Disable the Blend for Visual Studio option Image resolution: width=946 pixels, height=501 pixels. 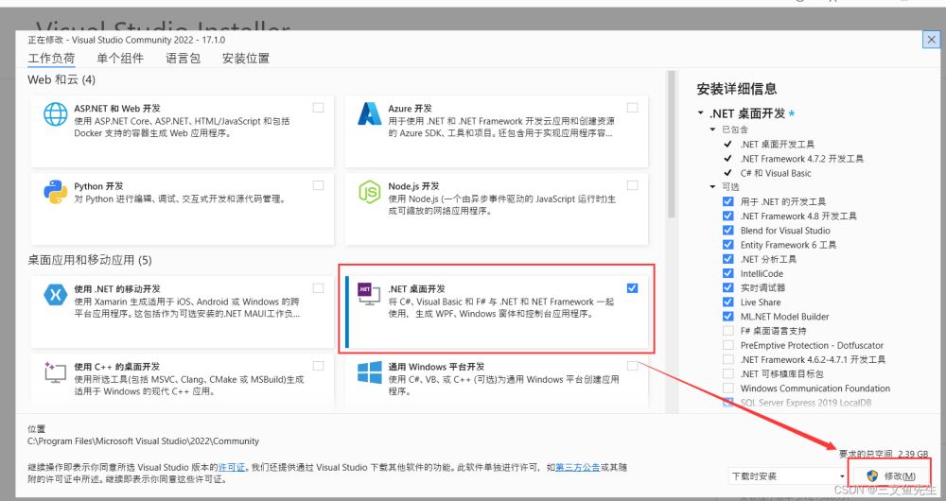(x=727, y=231)
